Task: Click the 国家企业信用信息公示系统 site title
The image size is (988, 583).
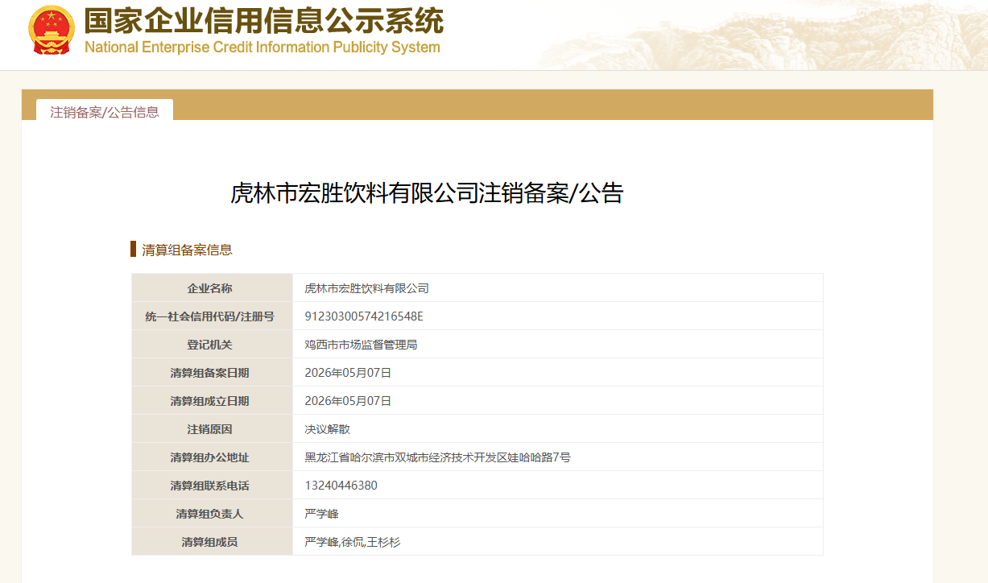Action: (264, 21)
